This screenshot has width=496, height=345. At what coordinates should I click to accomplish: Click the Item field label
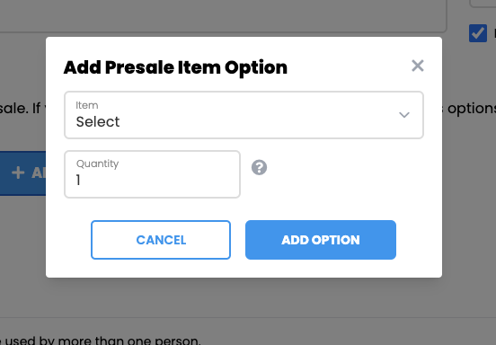[x=86, y=105]
